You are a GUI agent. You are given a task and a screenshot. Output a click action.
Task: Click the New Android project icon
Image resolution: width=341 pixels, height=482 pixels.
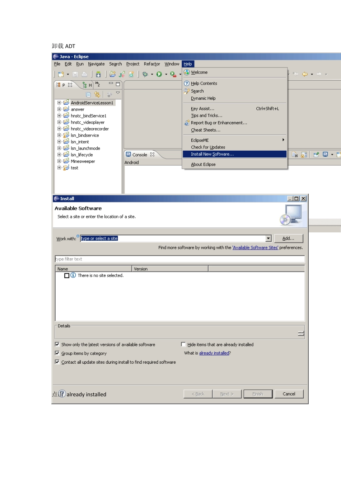click(113, 74)
